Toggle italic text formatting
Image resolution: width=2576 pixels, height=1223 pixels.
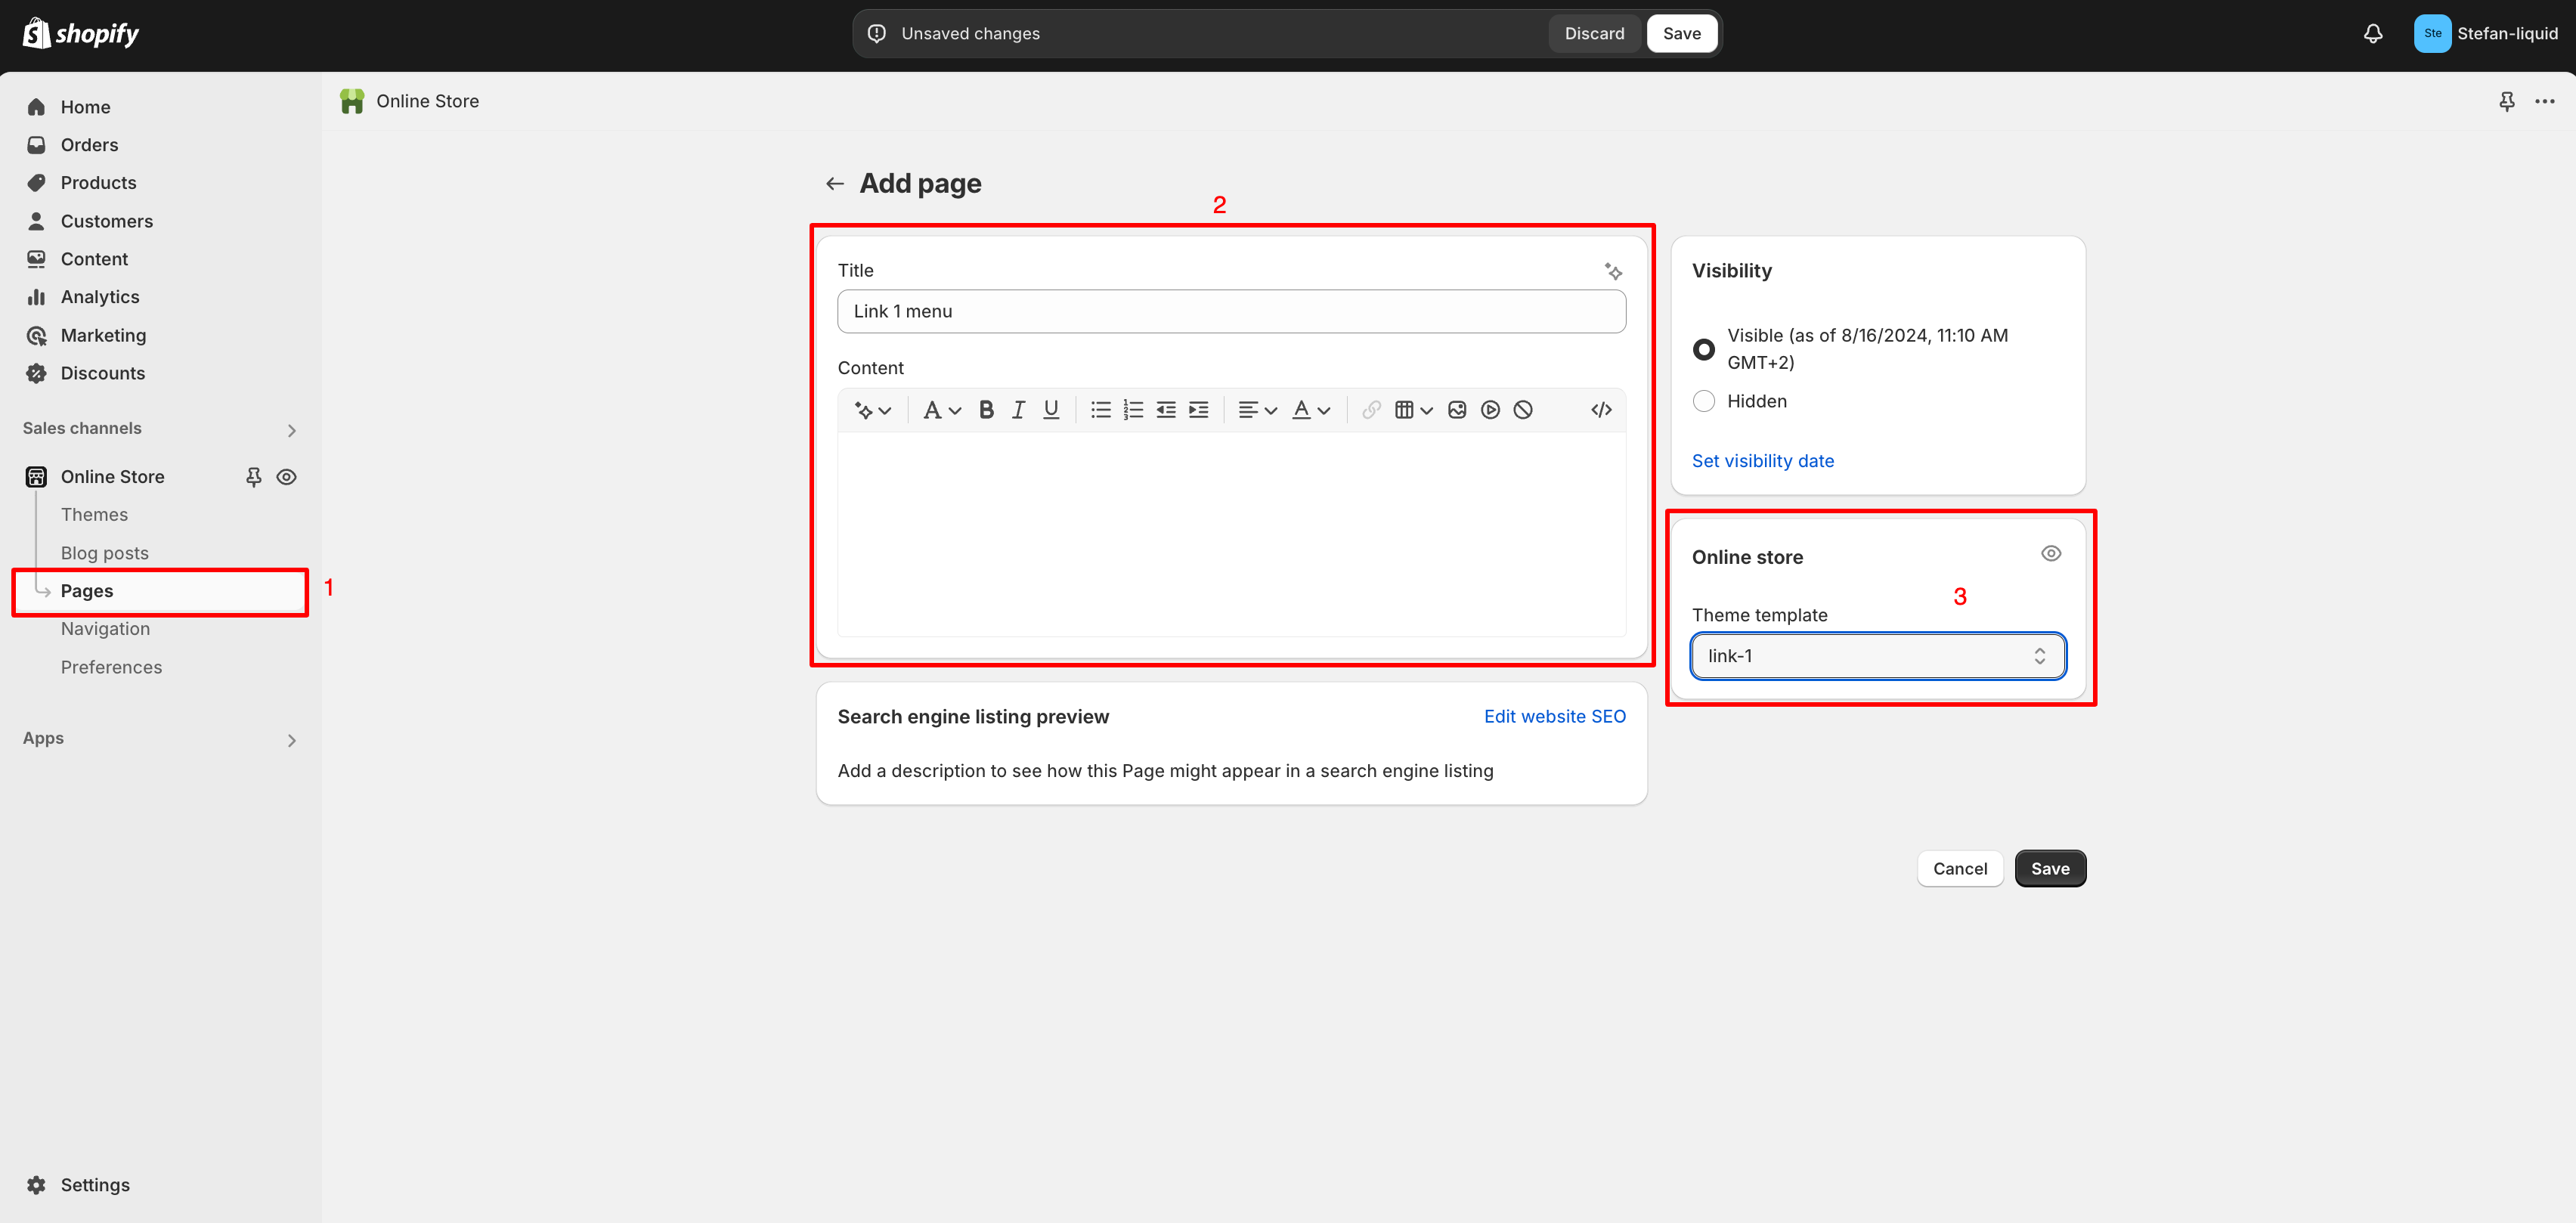(x=1018, y=410)
